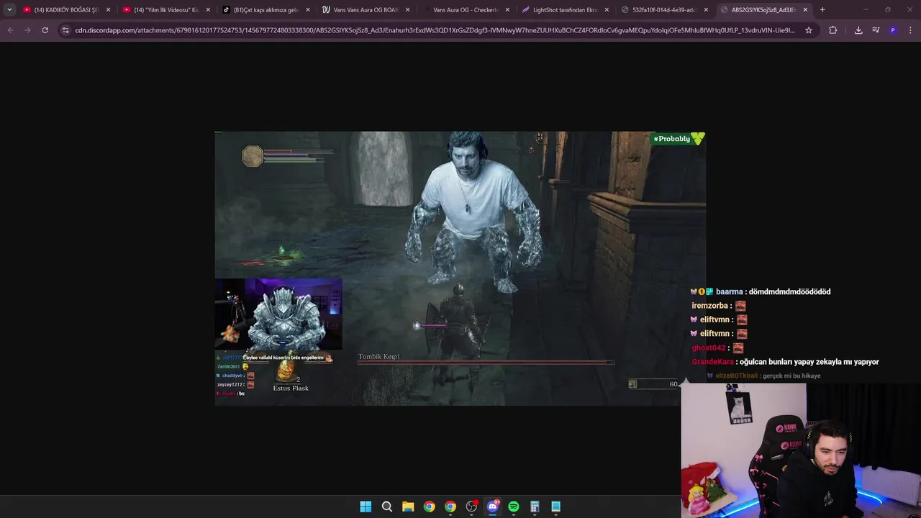Image resolution: width=921 pixels, height=518 pixels.
Task: Close the Vans Aura OG BOARD tab
Action: tap(407, 10)
